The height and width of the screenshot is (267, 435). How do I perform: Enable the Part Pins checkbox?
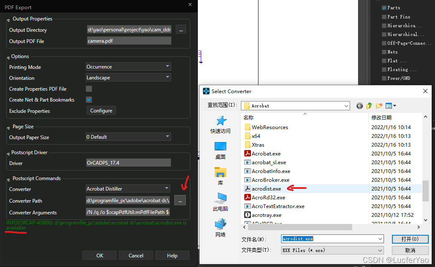pos(384,17)
